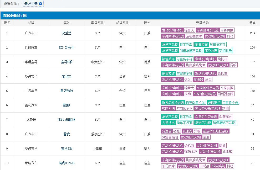Image resolution: width=260 pixels, height=170 pixels.
Task: Select the 雨刮器故障 tag for 皇冠陆放
Action: 226,94
